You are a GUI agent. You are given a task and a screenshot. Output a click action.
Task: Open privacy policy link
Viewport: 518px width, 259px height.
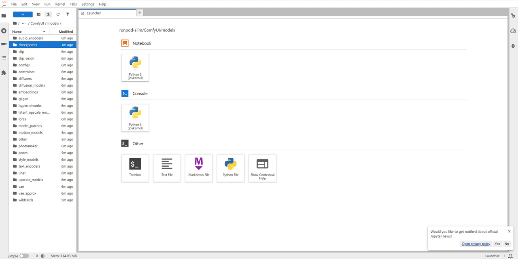(x=476, y=244)
